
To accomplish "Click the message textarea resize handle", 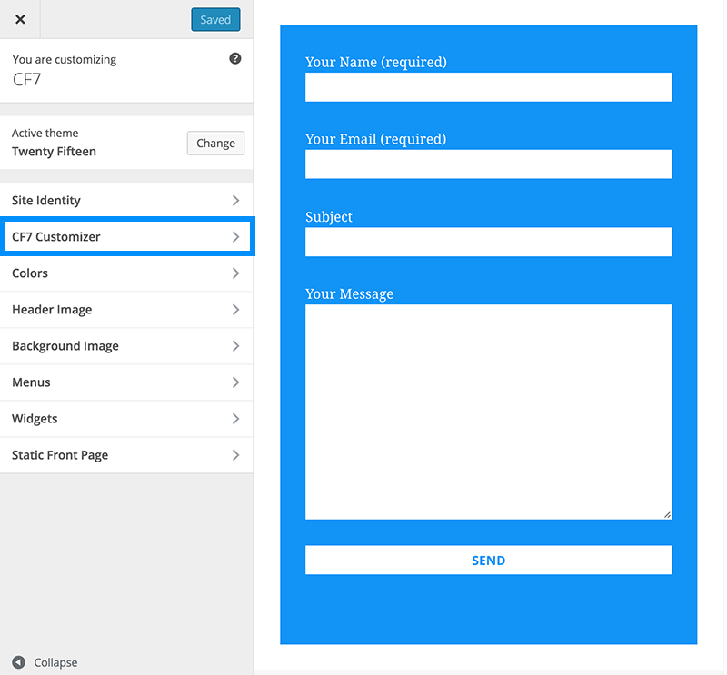I will pos(667,514).
